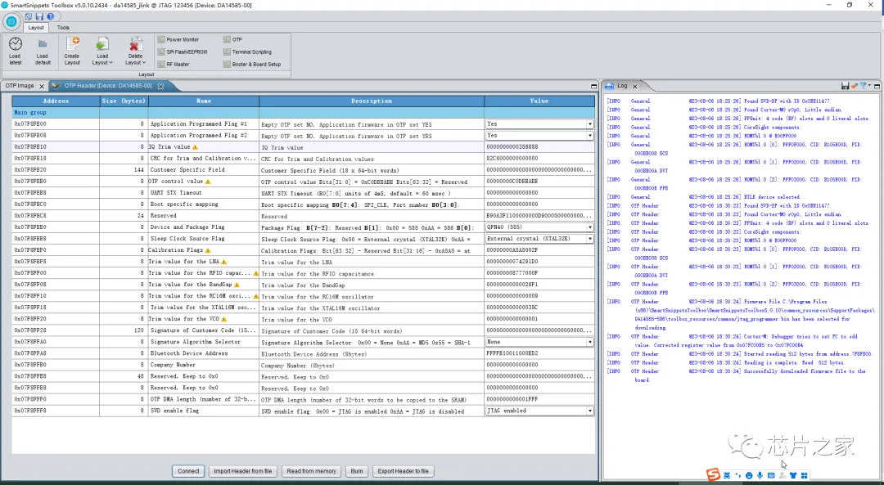This screenshot has height=485, width=884.
Task: Open the Booster & Board Setup tool
Action: coord(255,64)
